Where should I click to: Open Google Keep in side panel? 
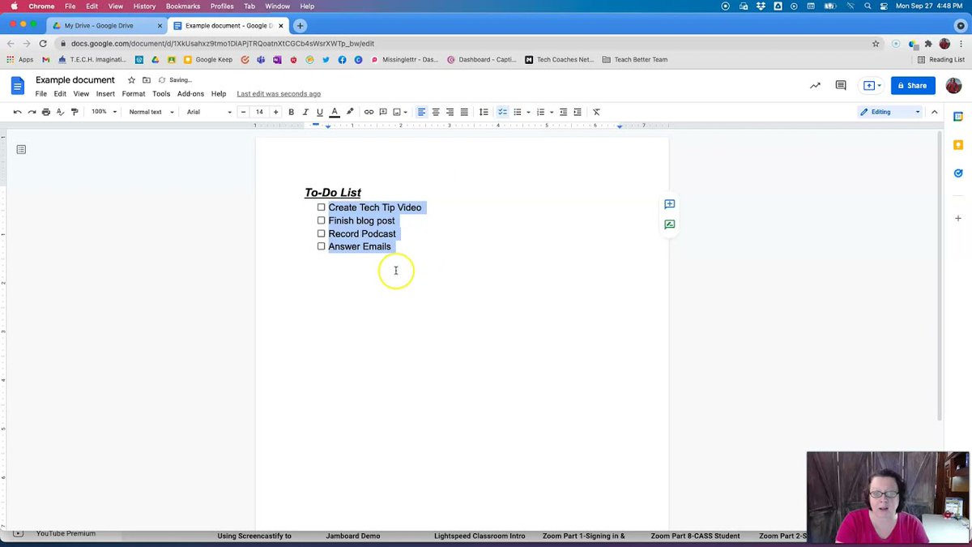coord(958,145)
